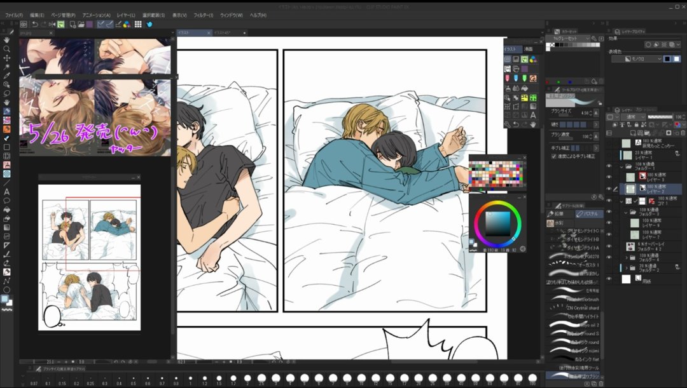Select the ぬるインク flat brush
This screenshot has height=388, width=687.
573,359
